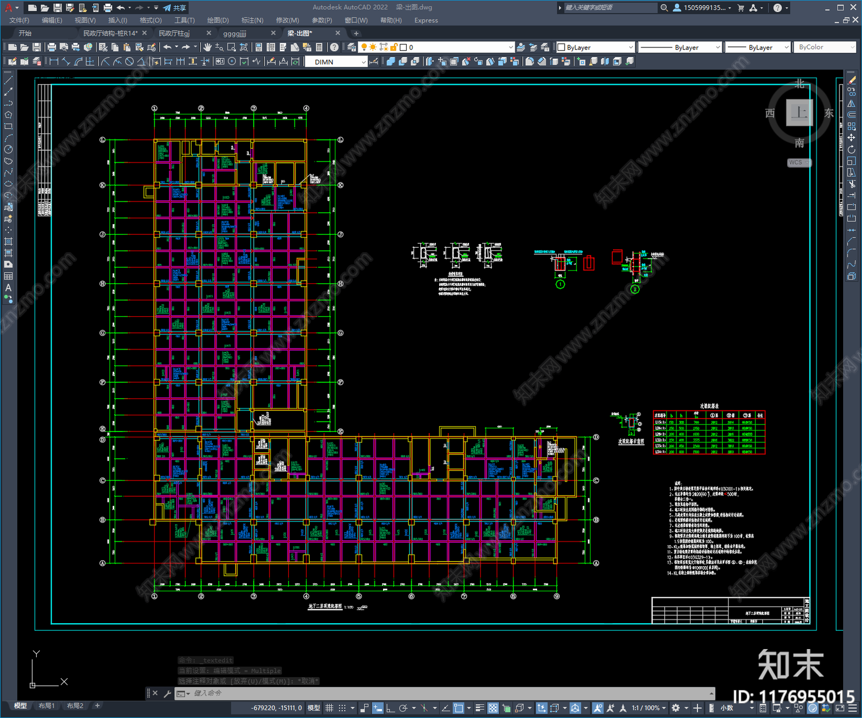Open the 标注(N) menu
Screen dimensions: 862x718
pyautogui.click(x=252, y=20)
